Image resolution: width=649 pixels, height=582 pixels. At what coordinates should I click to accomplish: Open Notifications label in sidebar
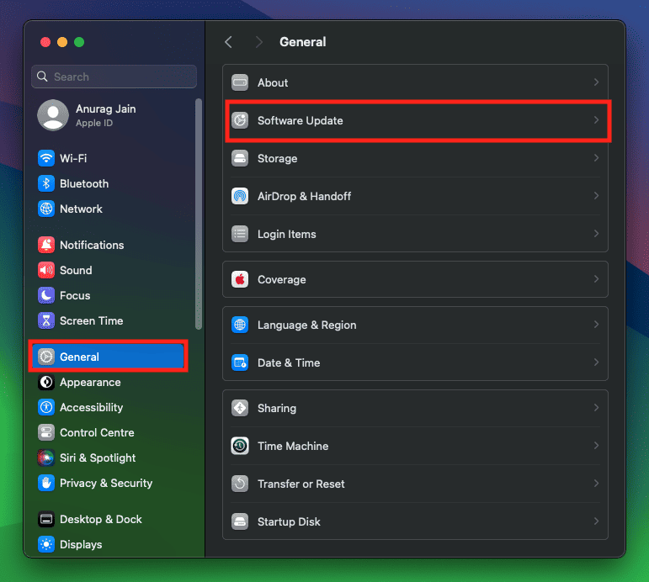click(92, 246)
